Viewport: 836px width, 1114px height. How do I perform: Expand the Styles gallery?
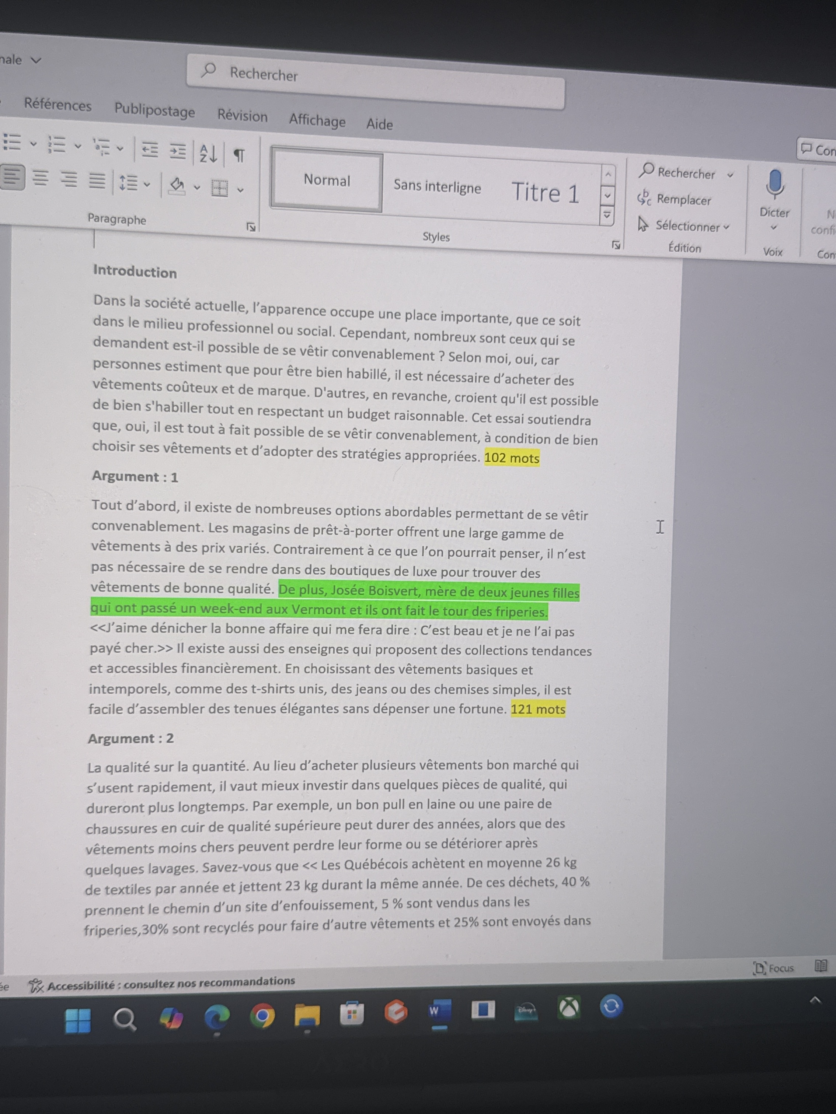click(x=607, y=216)
